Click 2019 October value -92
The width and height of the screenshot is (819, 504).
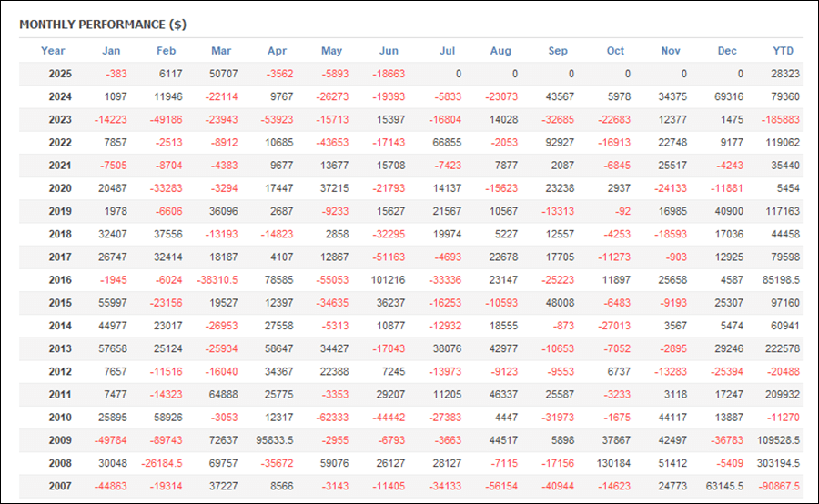point(622,212)
